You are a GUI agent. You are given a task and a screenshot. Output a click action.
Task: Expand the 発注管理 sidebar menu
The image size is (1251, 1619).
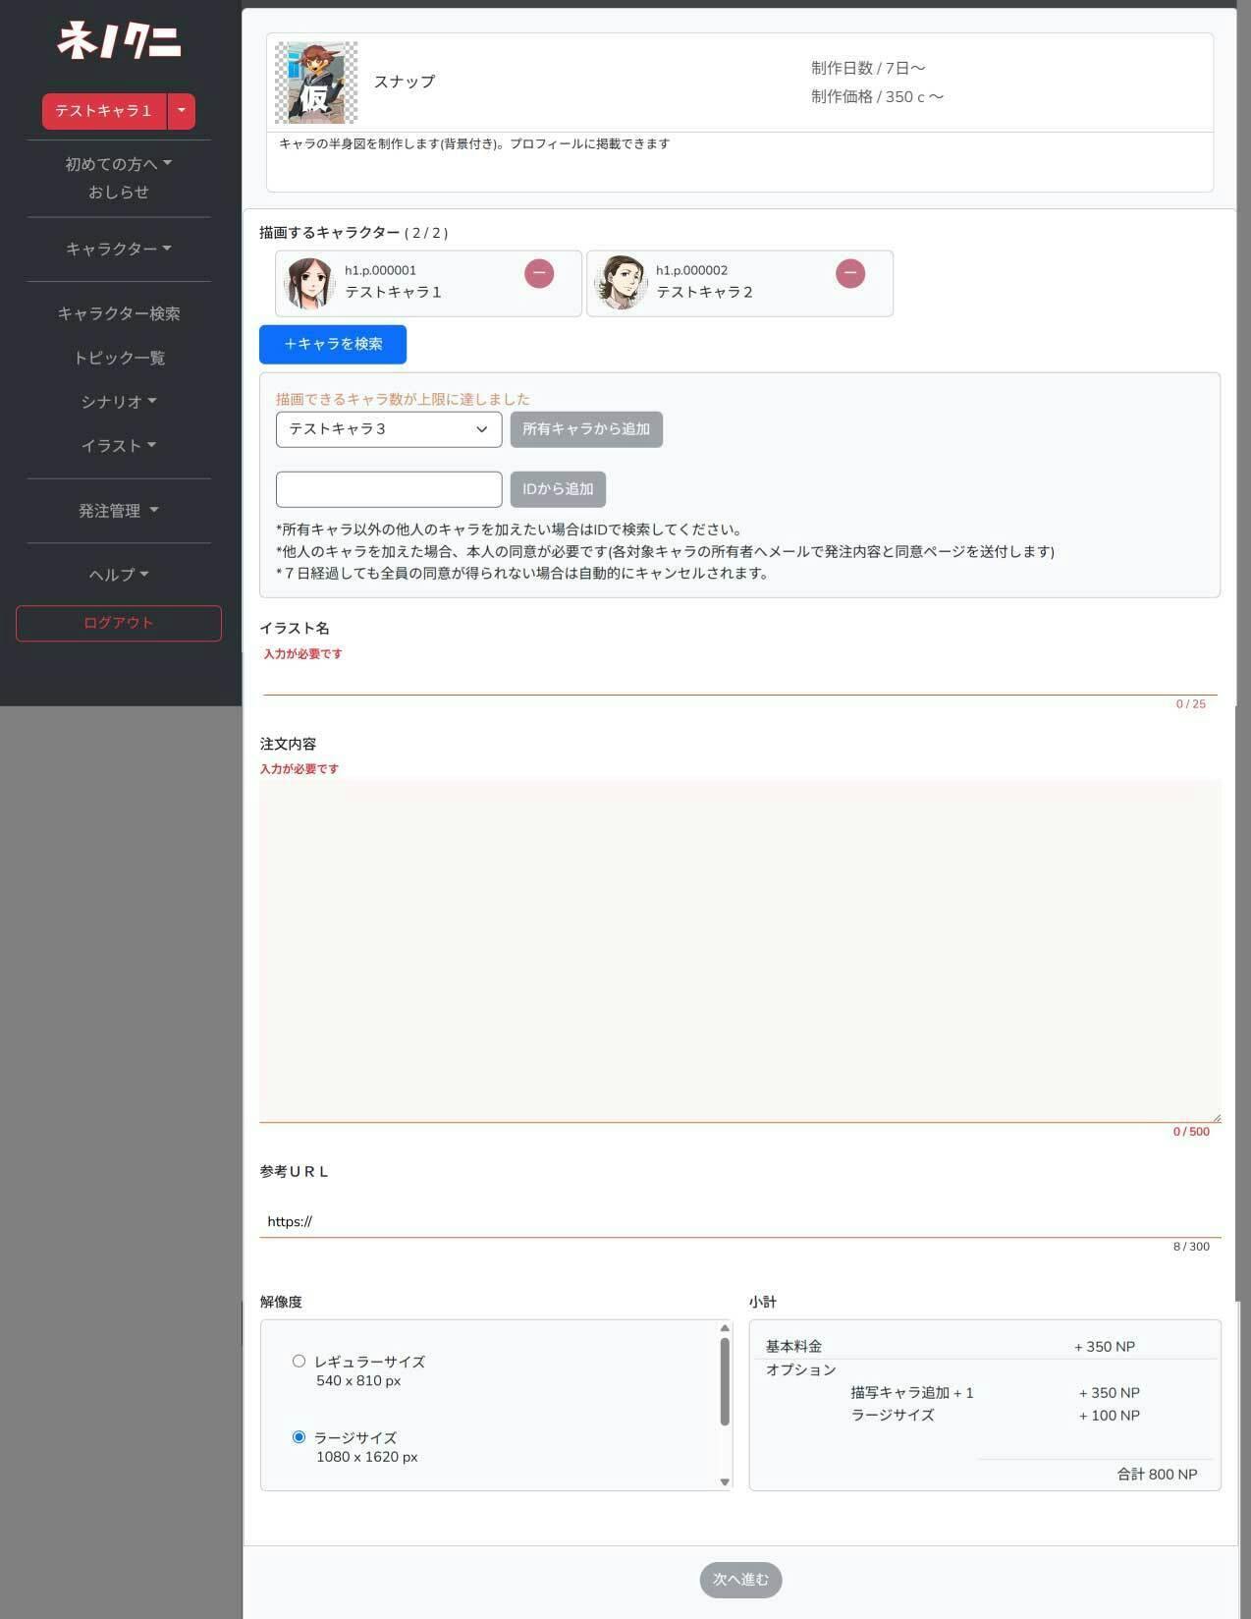[118, 511]
